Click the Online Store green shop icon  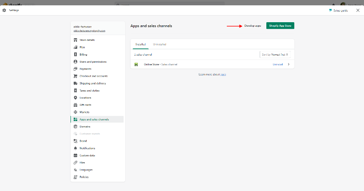coord(136,64)
